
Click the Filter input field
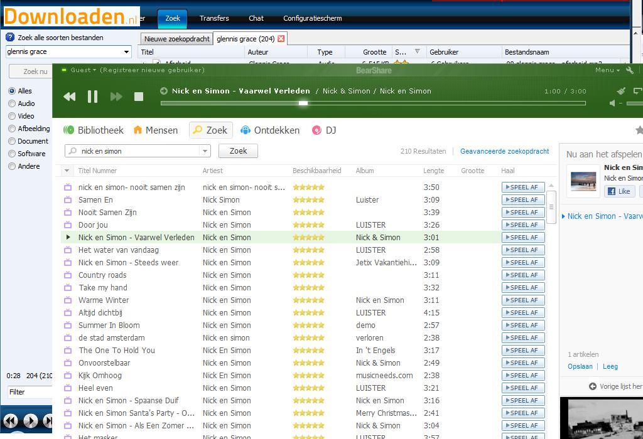click(x=30, y=392)
